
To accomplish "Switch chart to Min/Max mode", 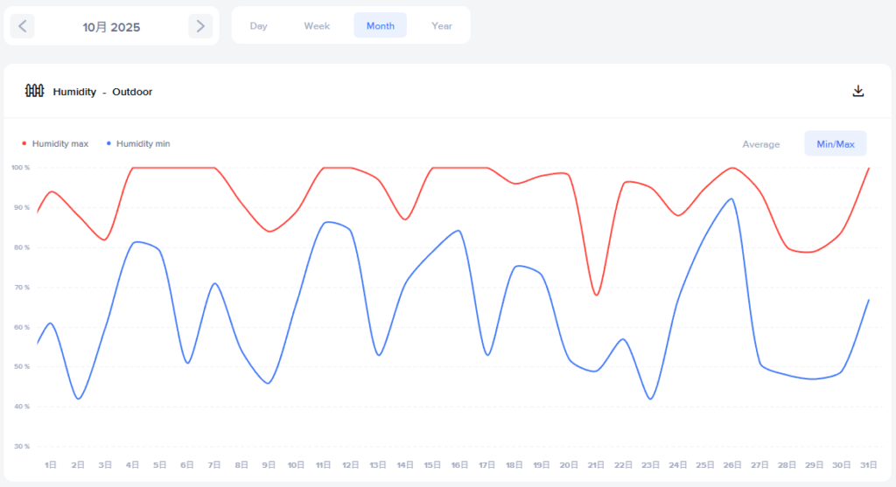I will (835, 143).
